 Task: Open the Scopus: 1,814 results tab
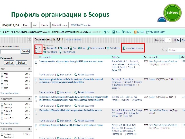click(11, 25)
